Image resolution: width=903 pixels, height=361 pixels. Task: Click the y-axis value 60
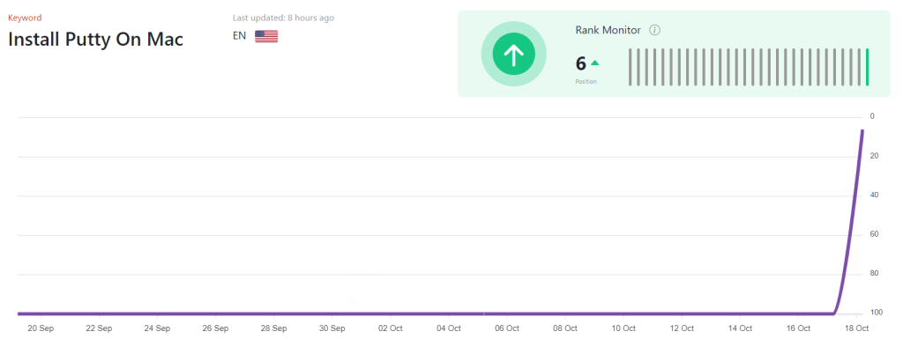874,234
